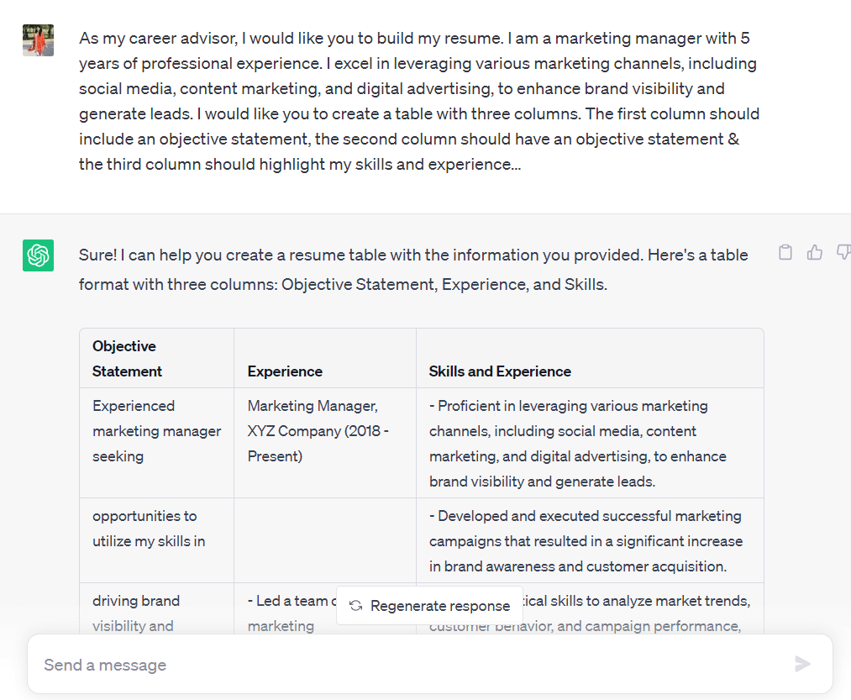Give a thumbs down to the response
Viewport: 851px width, 700px height.
pyautogui.click(x=843, y=252)
